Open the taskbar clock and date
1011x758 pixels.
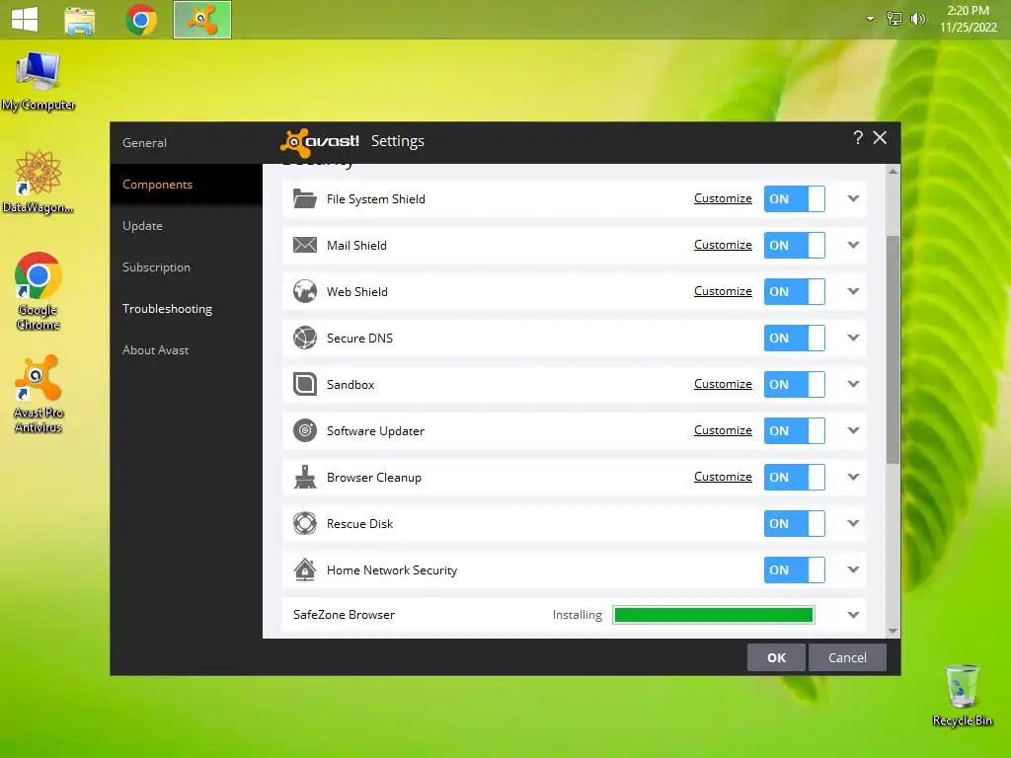[968, 19]
